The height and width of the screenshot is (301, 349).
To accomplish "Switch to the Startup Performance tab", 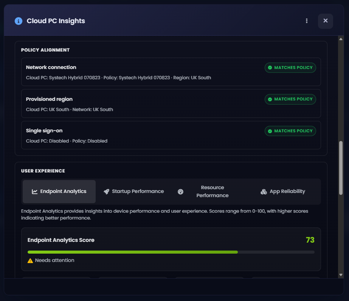I will pyautogui.click(x=134, y=191).
